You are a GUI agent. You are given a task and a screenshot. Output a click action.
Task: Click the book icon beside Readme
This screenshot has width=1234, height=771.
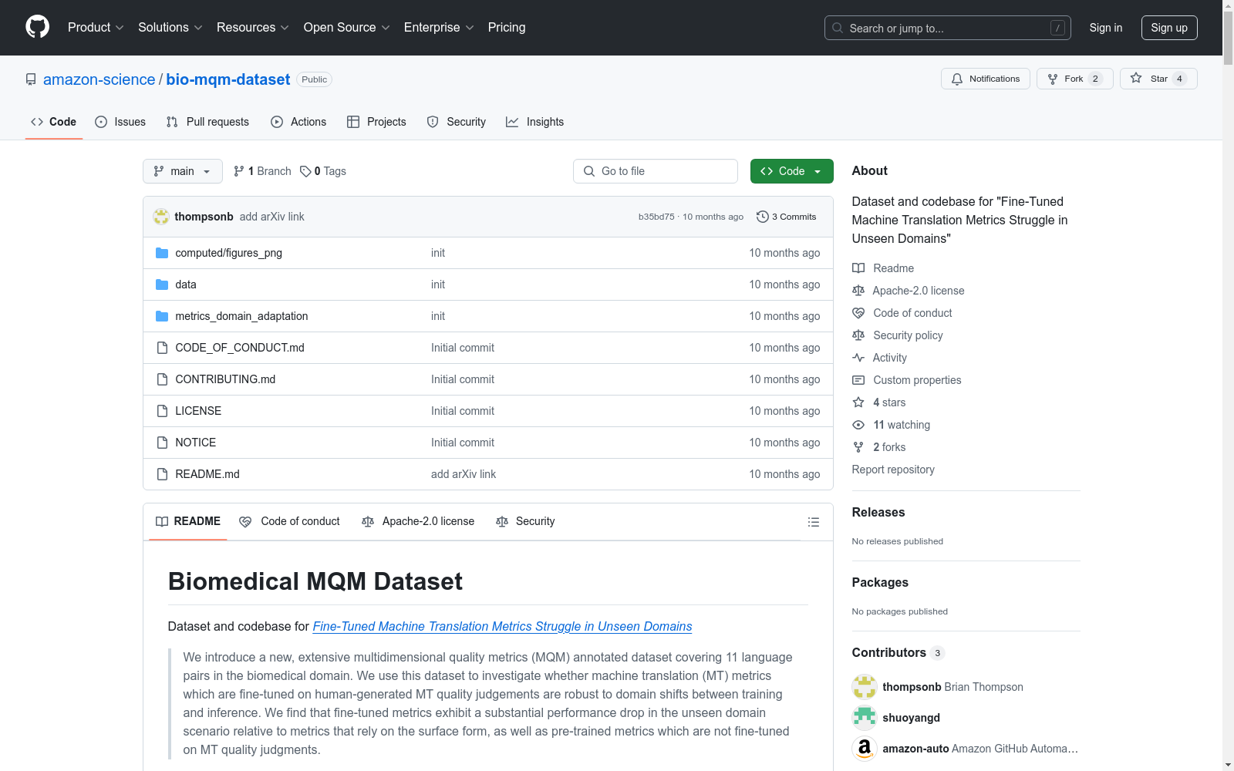pos(858,268)
